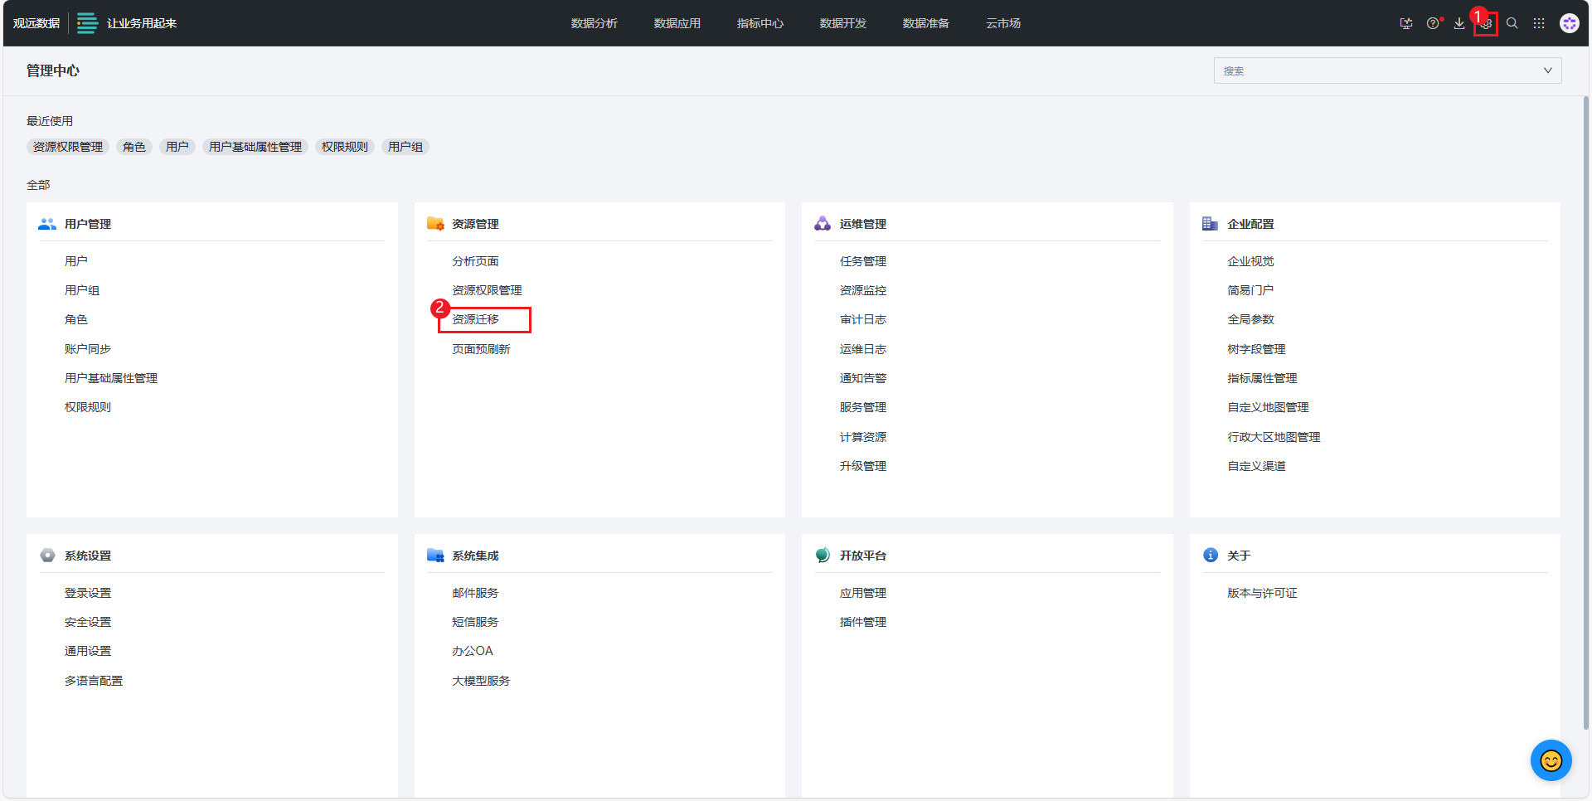
Task: Open 审计日志 under 运维管理
Action: click(862, 319)
